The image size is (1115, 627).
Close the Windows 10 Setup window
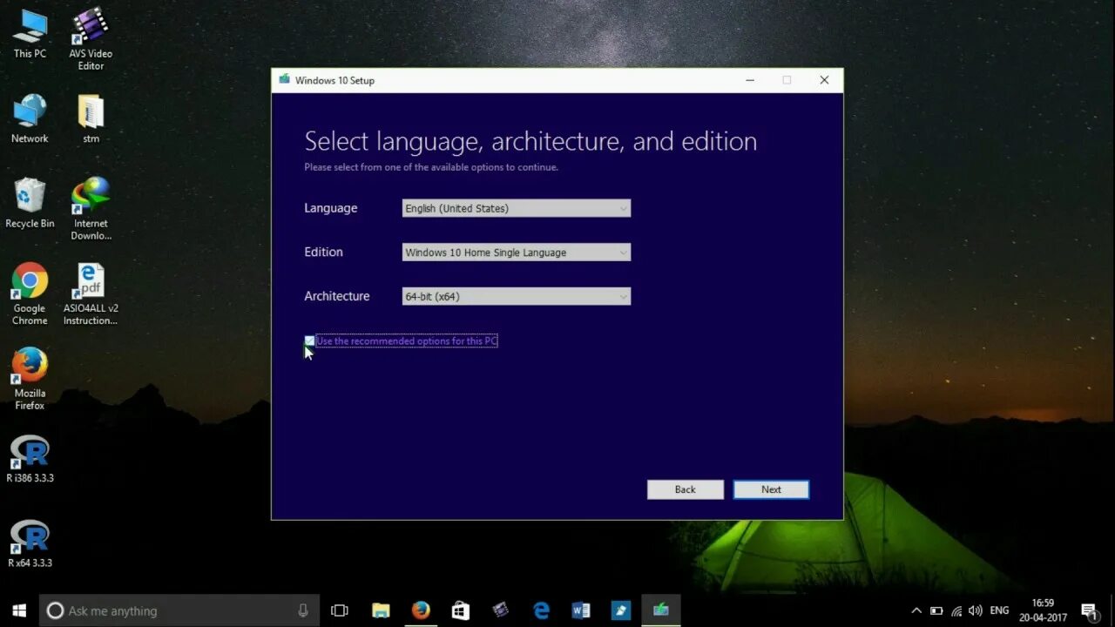pyautogui.click(x=824, y=80)
